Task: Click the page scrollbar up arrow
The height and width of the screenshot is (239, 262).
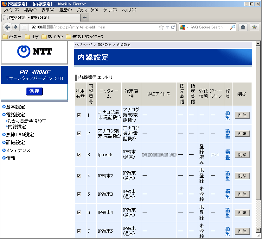Action: pyautogui.click(x=258, y=44)
